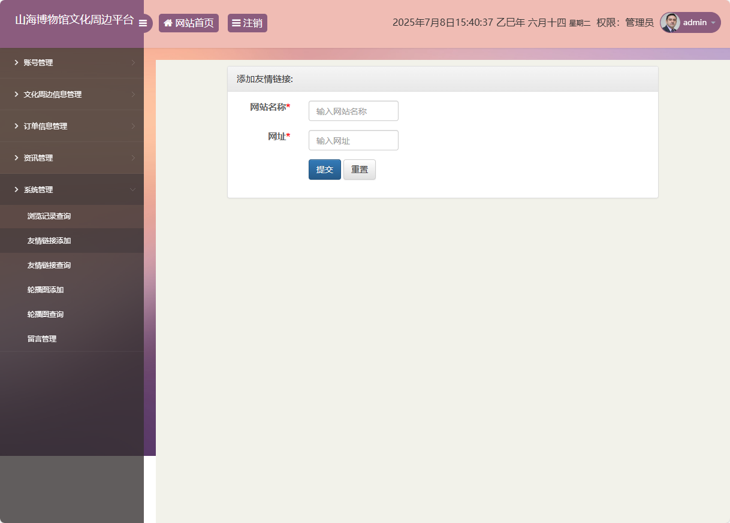Submit the form with 提交

tap(325, 170)
